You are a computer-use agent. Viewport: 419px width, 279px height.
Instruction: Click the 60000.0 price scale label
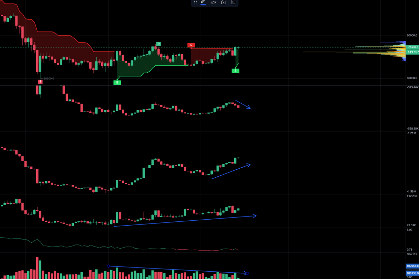point(412,78)
